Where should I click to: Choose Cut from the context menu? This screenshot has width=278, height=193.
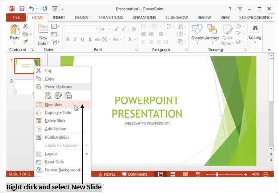point(63,71)
